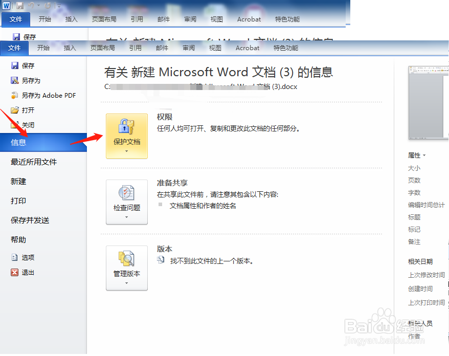Switch to 开始 tab in the ribbon just above the backstage pane
This screenshot has height=356, width=449.
tap(43, 48)
